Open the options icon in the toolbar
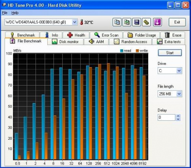 [146, 22]
